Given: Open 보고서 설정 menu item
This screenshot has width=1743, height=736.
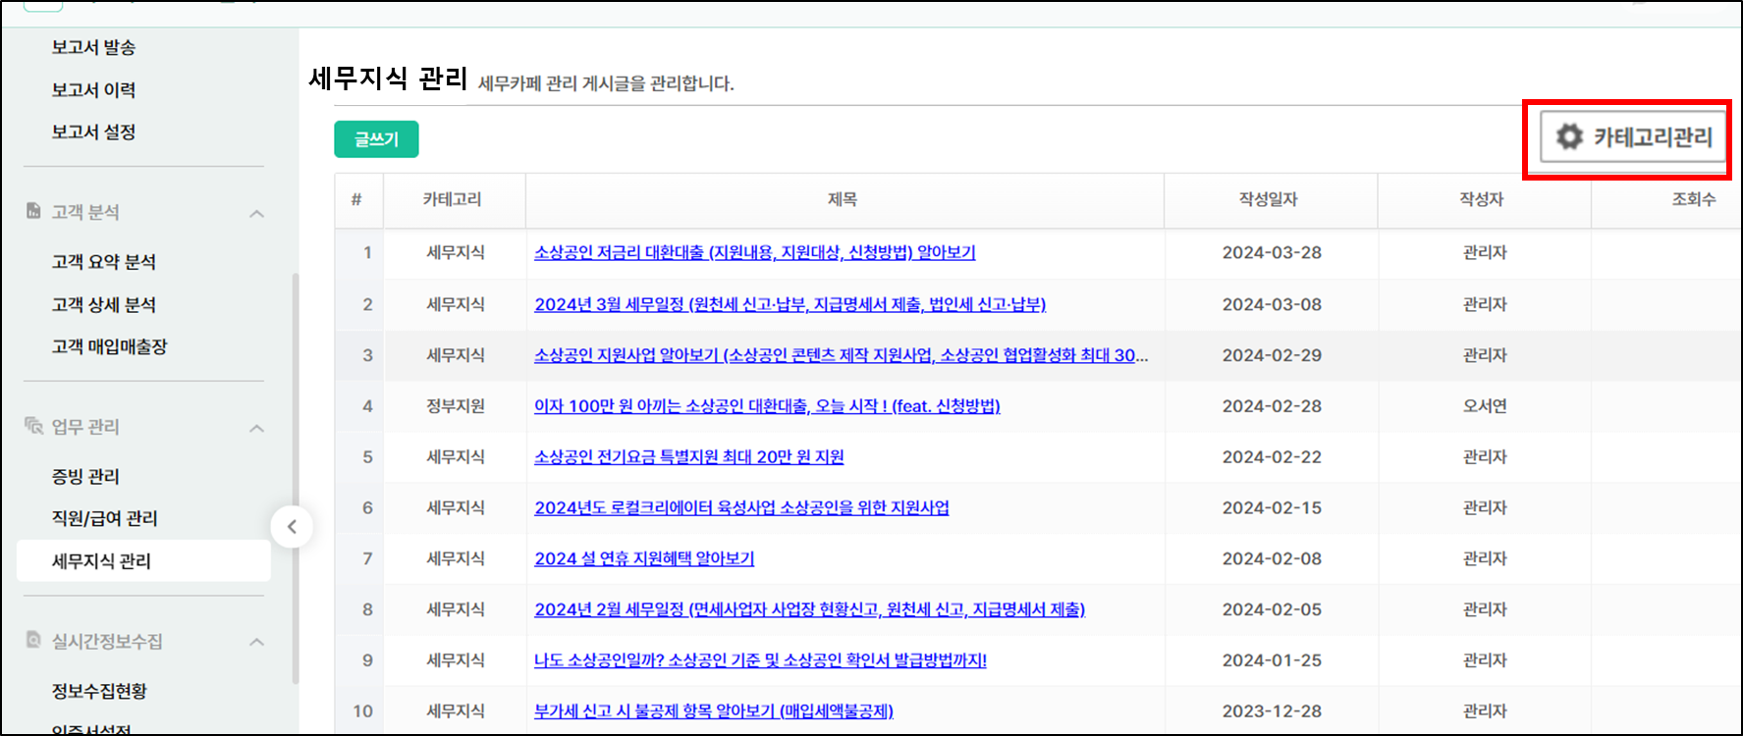Looking at the screenshot, I should pyautogui.click(x=93, y=131).
